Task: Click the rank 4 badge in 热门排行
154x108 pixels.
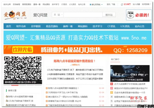Action: pyautogui.click(x=112, y=97)
